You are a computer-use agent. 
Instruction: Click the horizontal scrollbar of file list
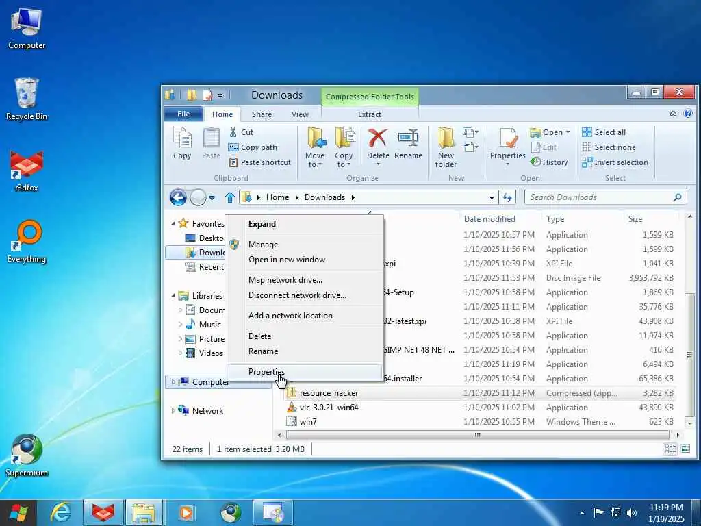click(477, 435)
